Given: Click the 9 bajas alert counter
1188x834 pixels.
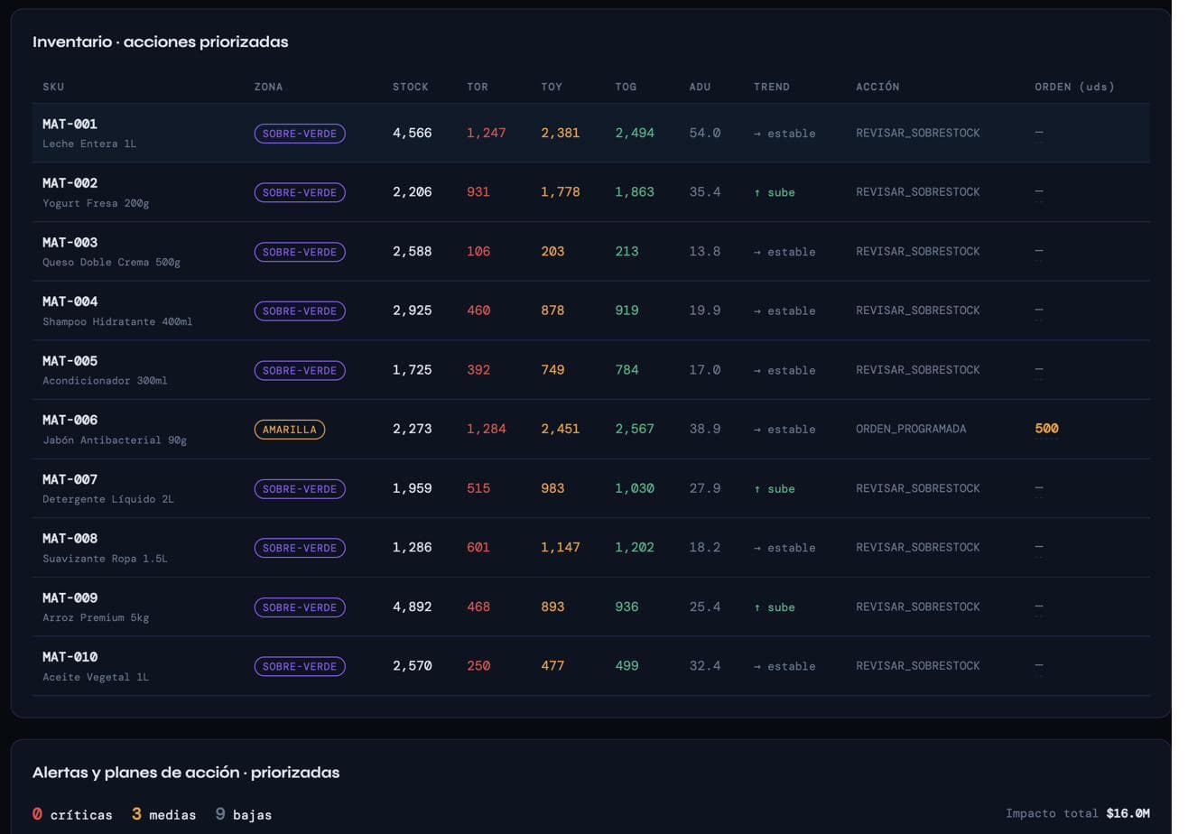Looking at the screenshot, I should click(244, 814).
